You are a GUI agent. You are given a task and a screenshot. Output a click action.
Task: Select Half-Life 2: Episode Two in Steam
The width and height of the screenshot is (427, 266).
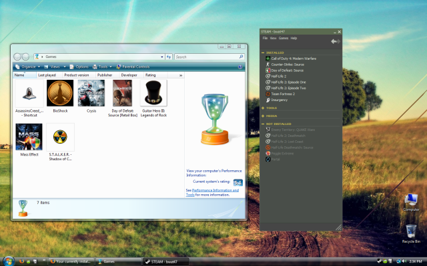(x=288, y=88)
